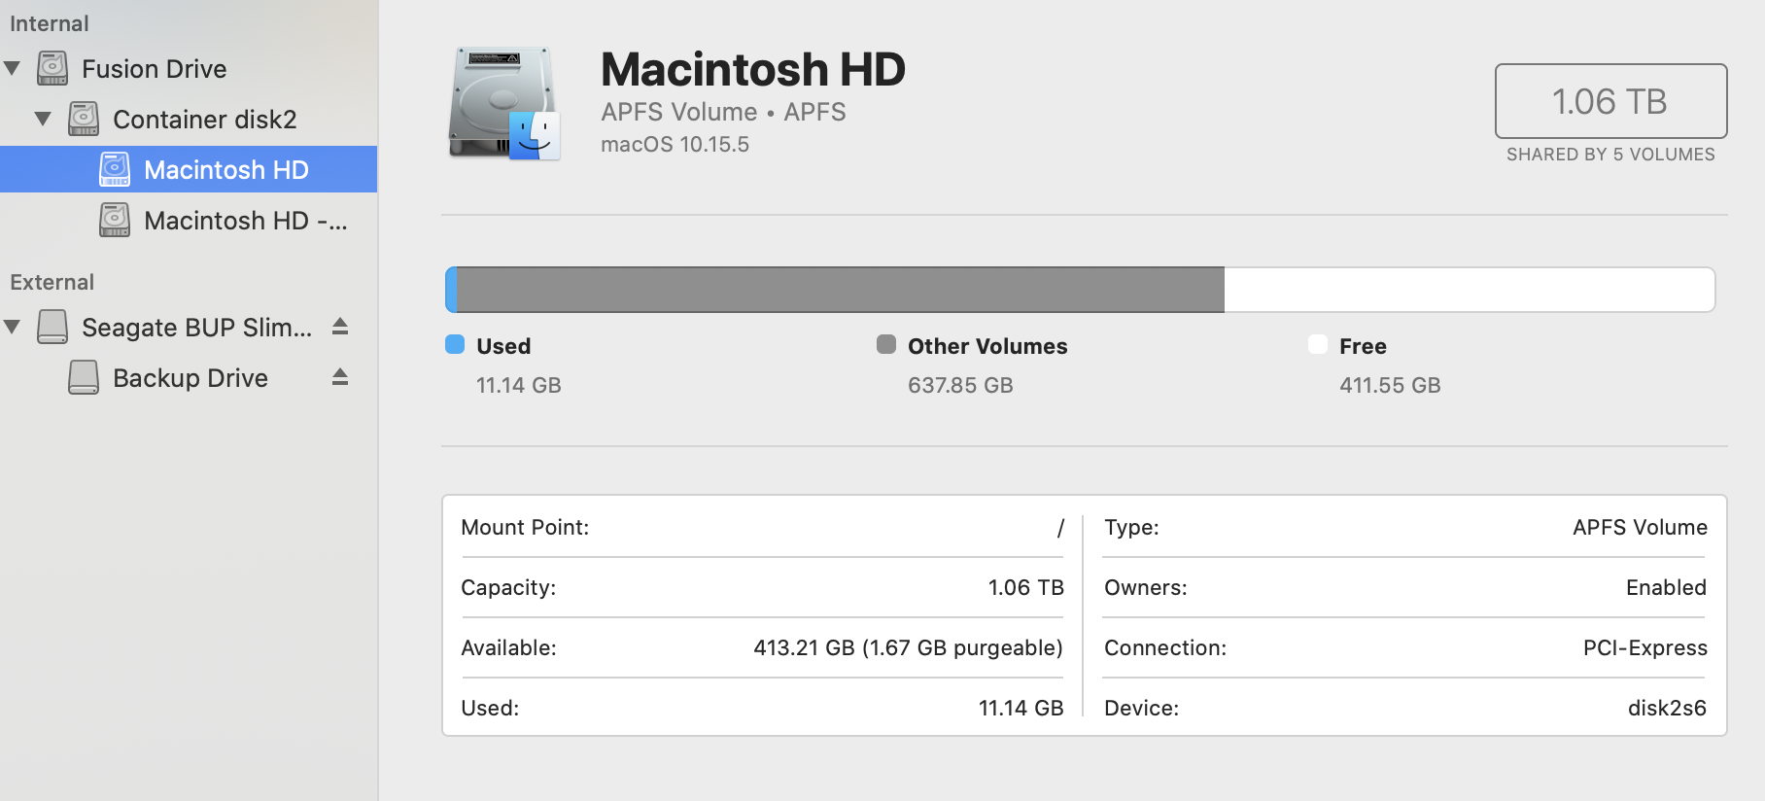Click the 11.14 GB value under Used legend
Image resolution: width=1765 pixels, height=801 pixels.
pos(519,385)
